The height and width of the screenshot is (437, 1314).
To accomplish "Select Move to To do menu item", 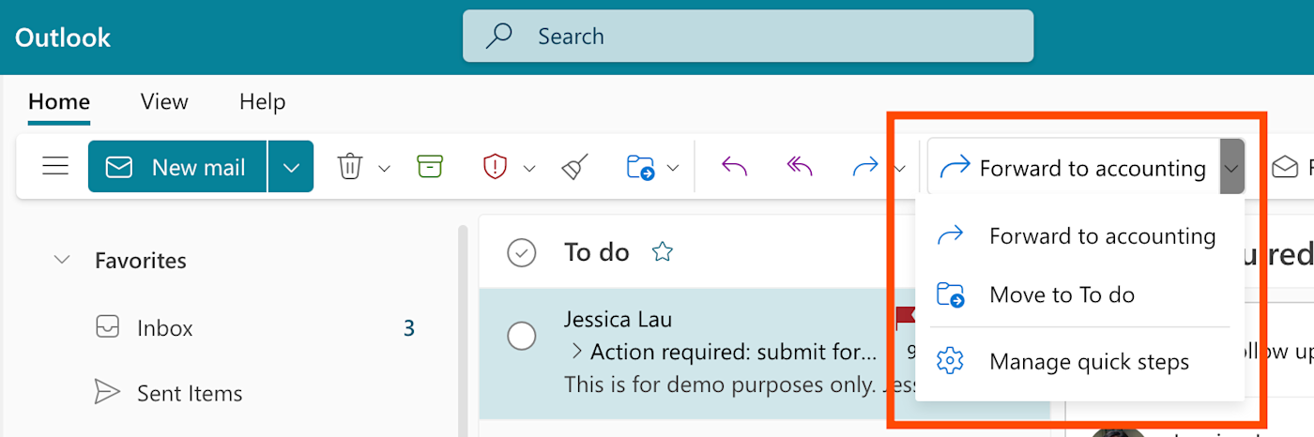I will [x=1079, y=294].
